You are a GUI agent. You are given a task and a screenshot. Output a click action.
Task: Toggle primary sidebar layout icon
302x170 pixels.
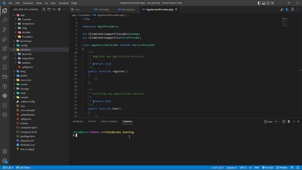(259, 3)
